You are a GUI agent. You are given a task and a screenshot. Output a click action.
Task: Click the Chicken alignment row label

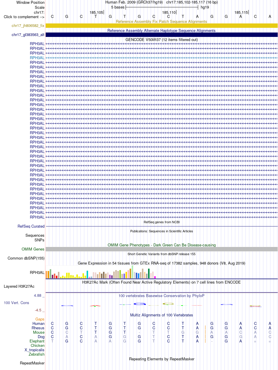point(37,346)
